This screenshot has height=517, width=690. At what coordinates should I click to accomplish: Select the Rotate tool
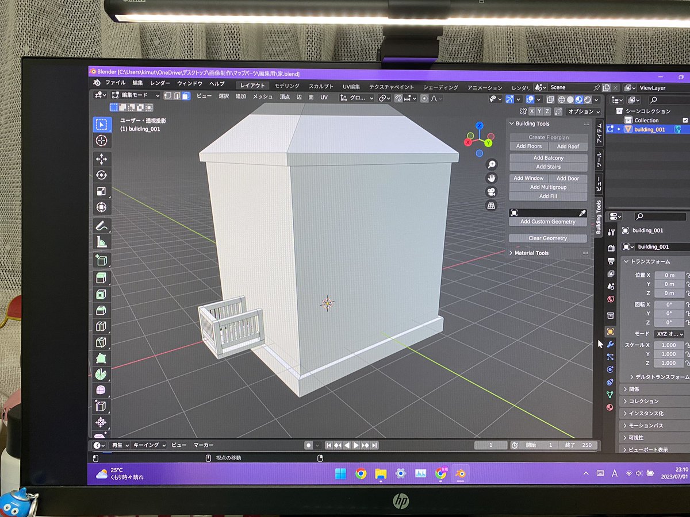(101, 175)
